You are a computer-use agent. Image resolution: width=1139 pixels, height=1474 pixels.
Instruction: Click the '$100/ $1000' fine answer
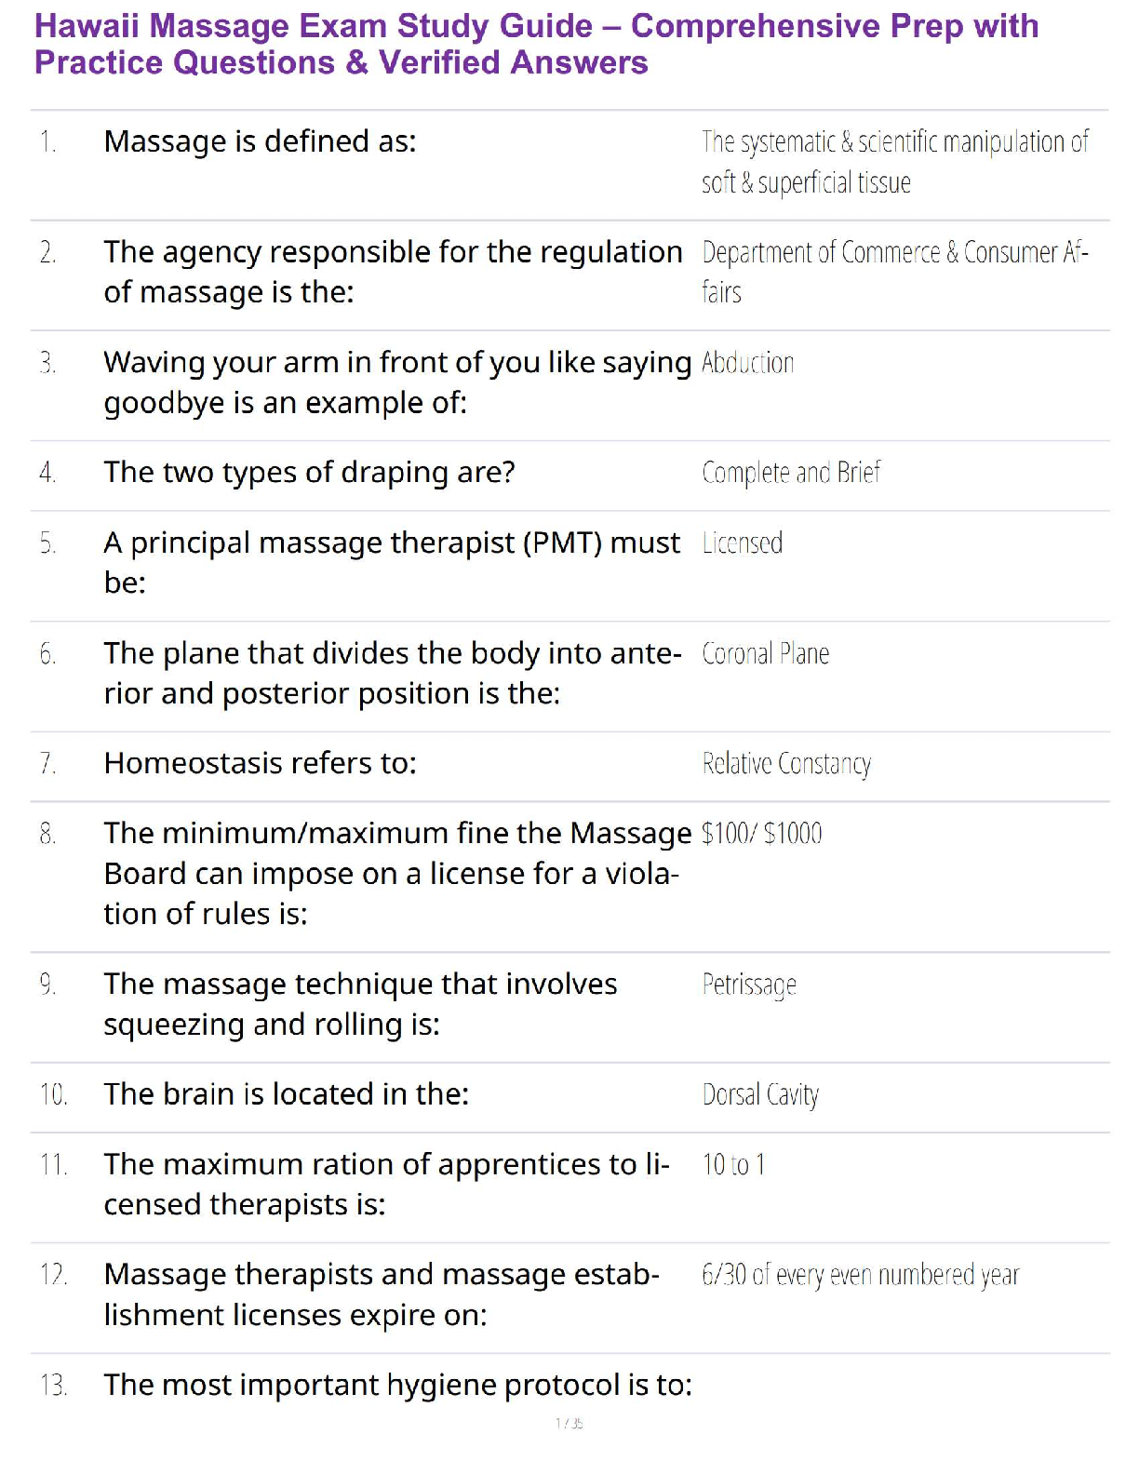[761, 834]
